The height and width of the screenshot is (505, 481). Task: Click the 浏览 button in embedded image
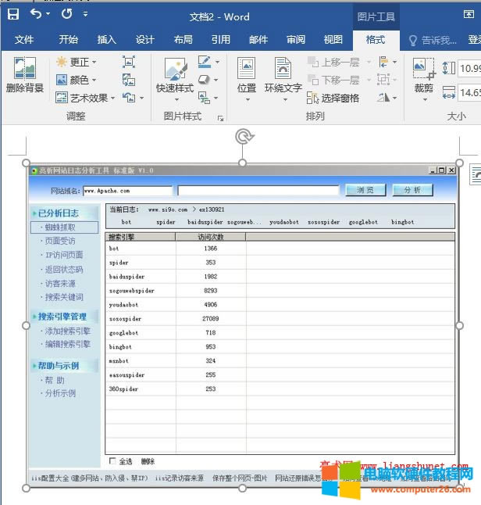click(x=365, y=190)
